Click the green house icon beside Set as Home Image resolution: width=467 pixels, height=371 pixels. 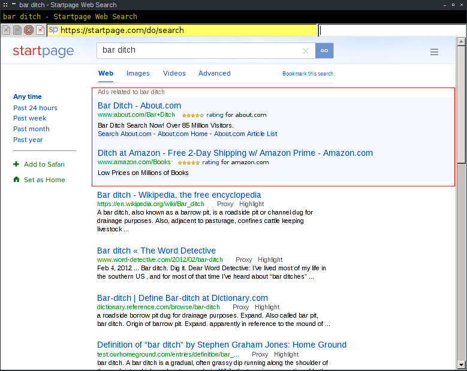point(16,179)
